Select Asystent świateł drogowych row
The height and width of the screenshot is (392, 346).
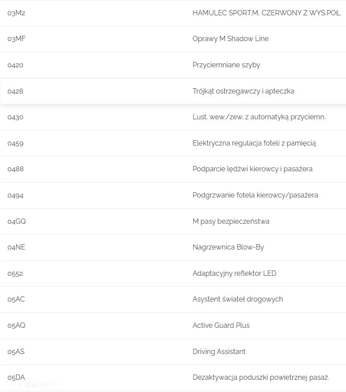pyautogui.click(x=173, y=299)
